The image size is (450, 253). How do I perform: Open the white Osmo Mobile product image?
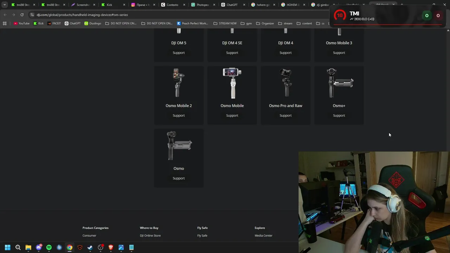point(232,83)
